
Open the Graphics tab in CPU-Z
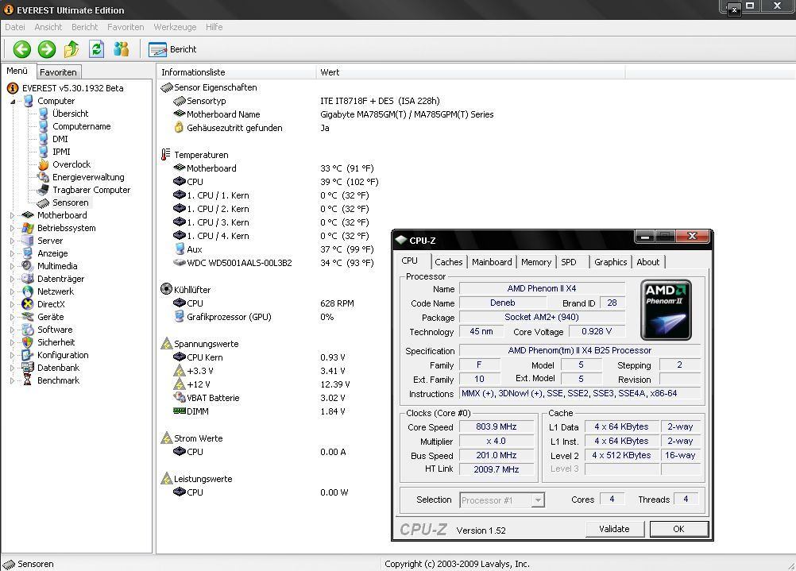611,262
